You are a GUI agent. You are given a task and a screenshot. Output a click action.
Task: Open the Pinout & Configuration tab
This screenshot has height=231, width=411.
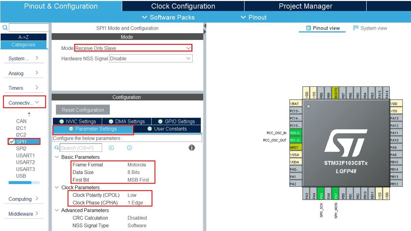coord(61,6)
